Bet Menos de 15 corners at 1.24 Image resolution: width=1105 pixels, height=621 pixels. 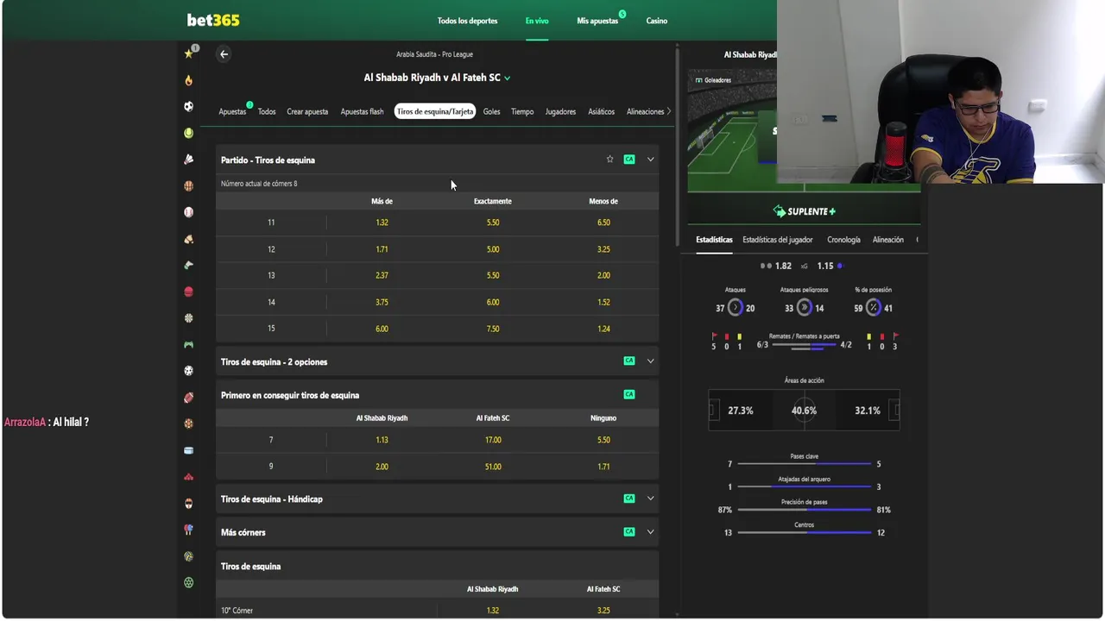click(603, 329)
